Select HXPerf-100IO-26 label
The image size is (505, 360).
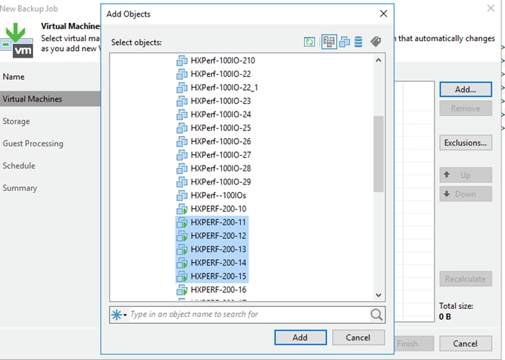point(220,142)
